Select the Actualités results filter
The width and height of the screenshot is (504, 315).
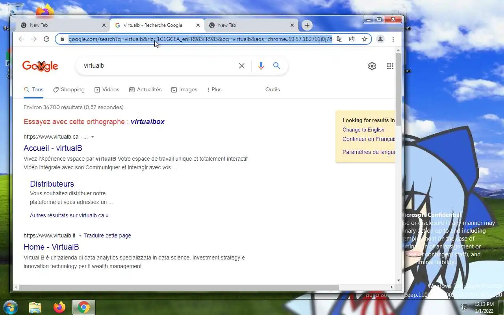pos(145,90)
